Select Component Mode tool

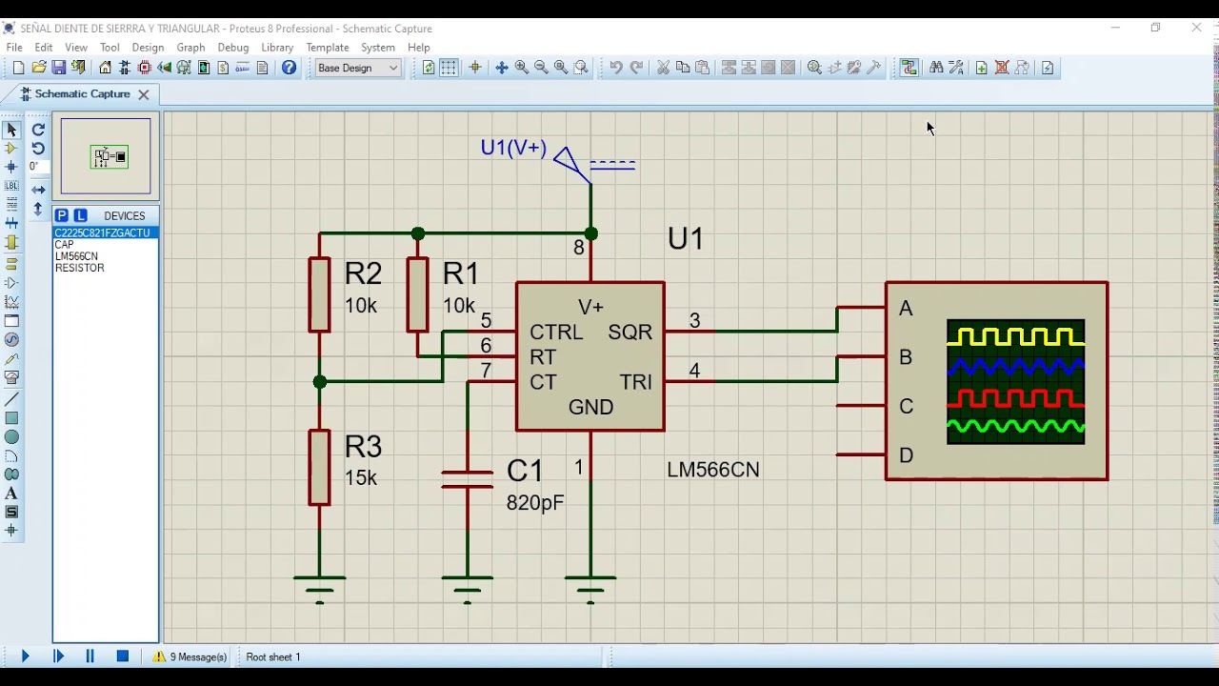coord(11,149)
